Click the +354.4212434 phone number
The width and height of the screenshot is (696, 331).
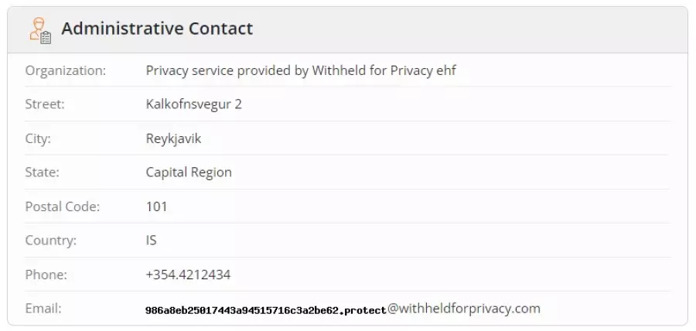click(x=188, y=275)
